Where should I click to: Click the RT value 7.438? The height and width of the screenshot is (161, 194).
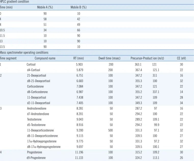point(80,98)
